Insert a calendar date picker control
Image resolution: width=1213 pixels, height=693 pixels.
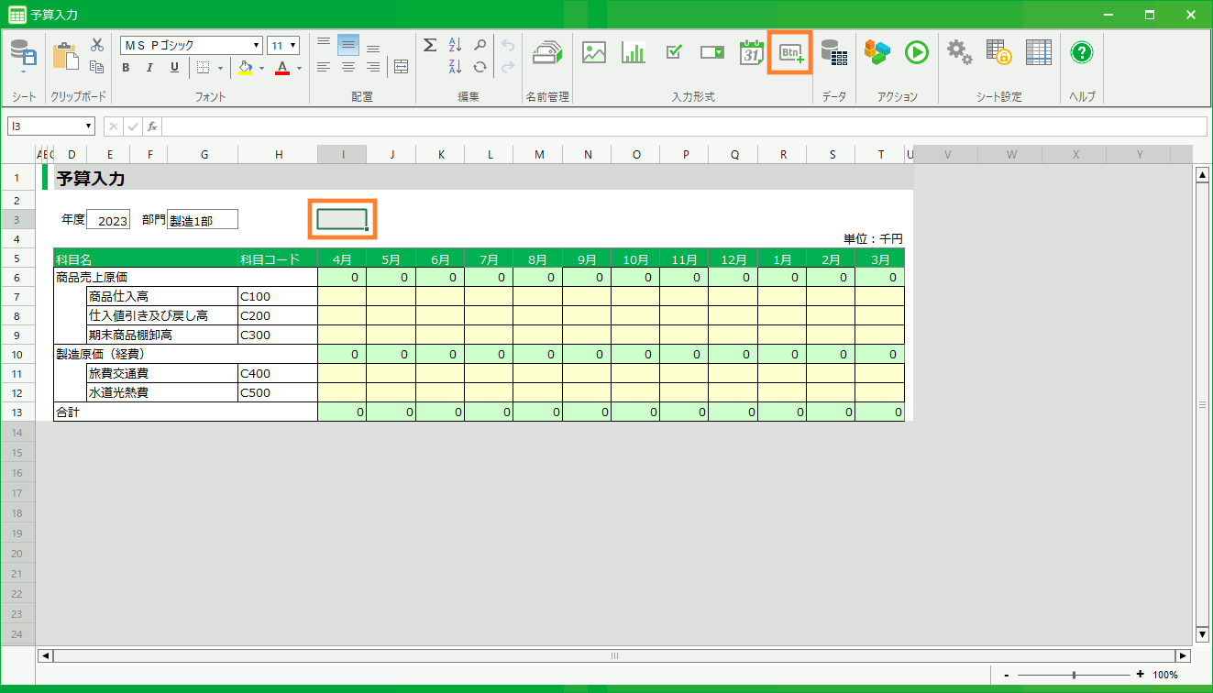[752, 52]
